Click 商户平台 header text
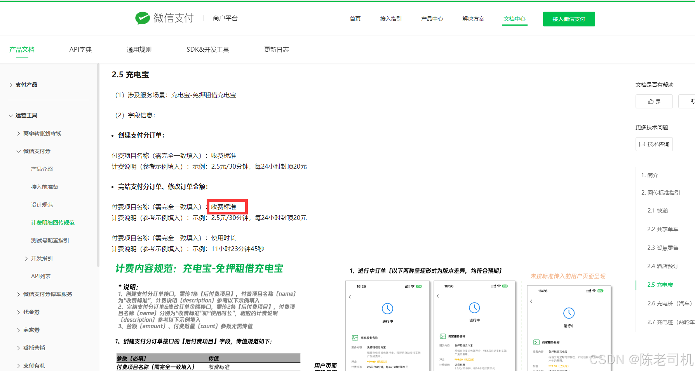 [x=225, y=18]
